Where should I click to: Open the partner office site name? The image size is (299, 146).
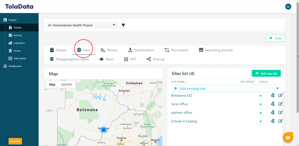coord(182,112)
